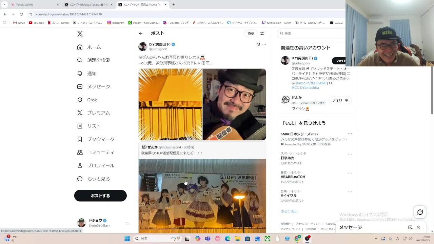This screenshot has width=434, height=244.
Task: Expand the メッセージ drawer
Action: point(418,227)
